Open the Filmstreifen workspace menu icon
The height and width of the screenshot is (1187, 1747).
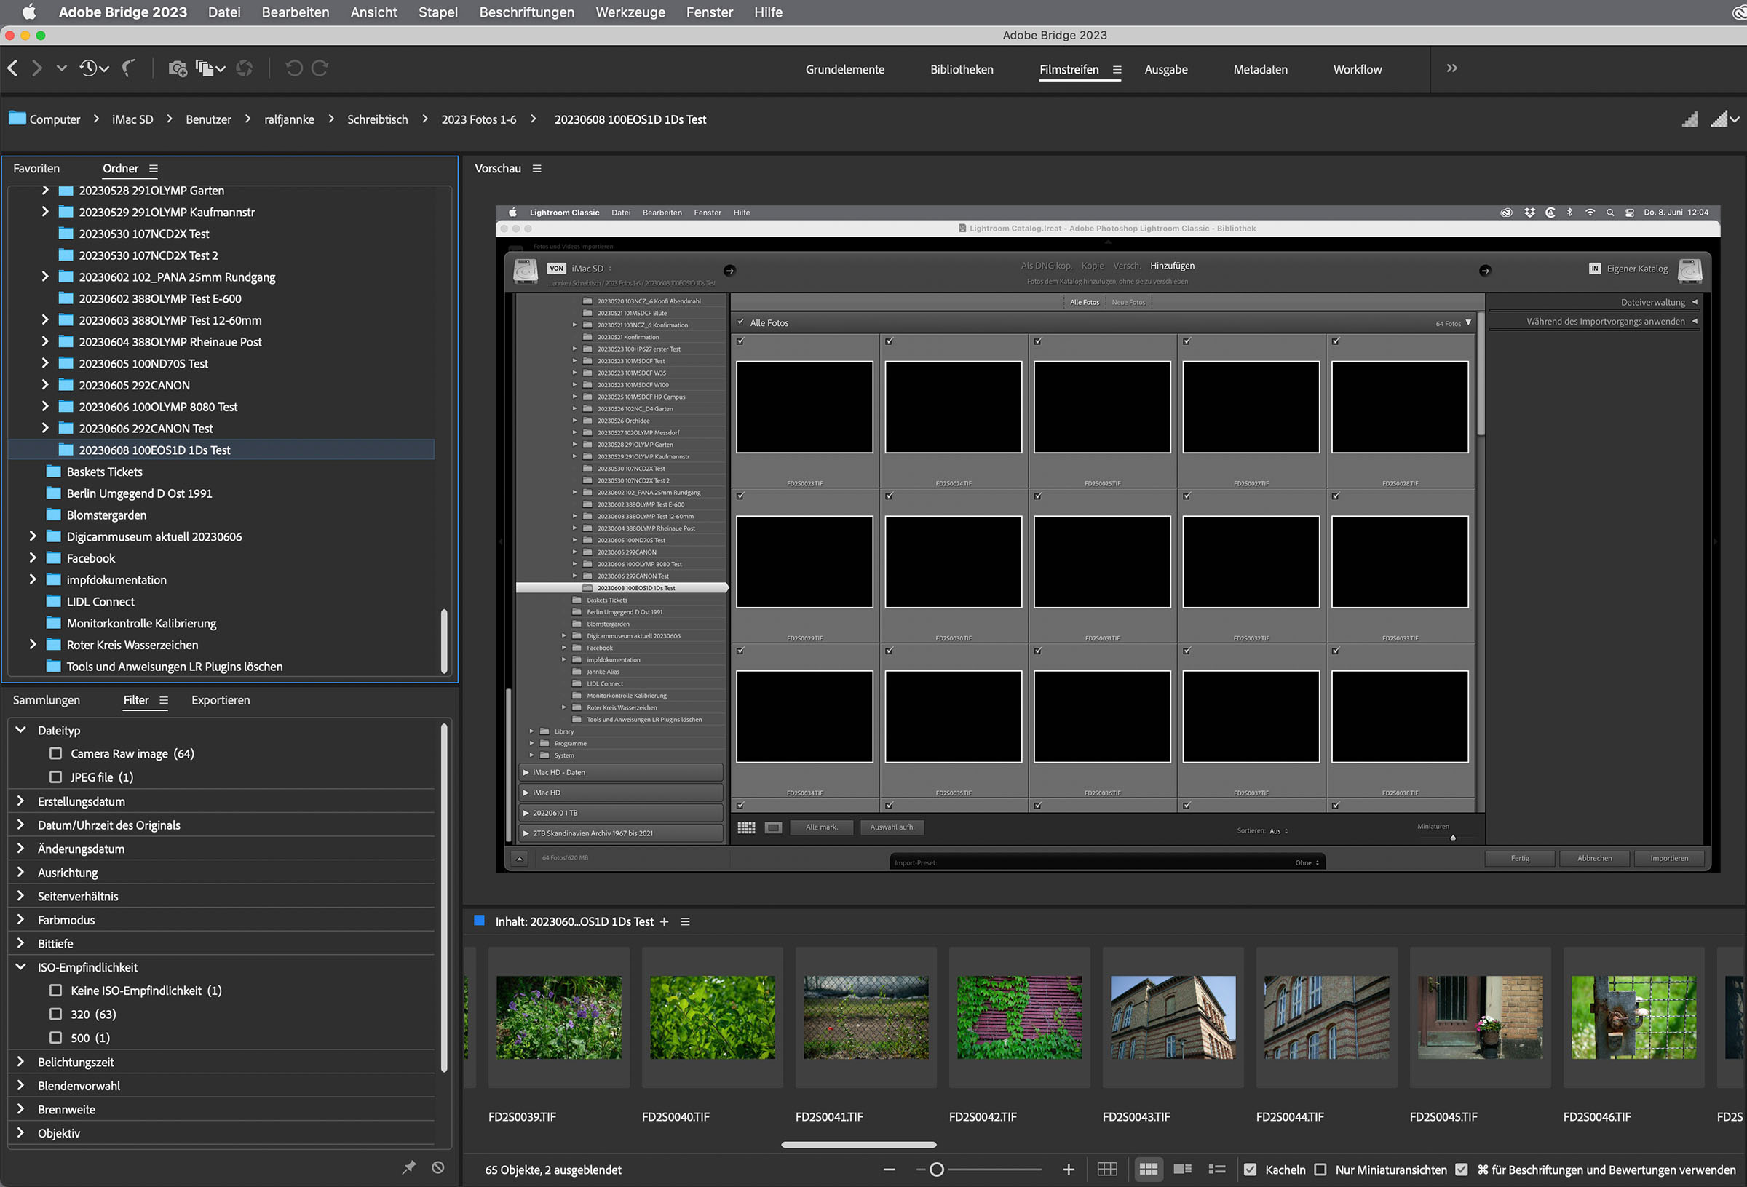(x=1117, y=70)
